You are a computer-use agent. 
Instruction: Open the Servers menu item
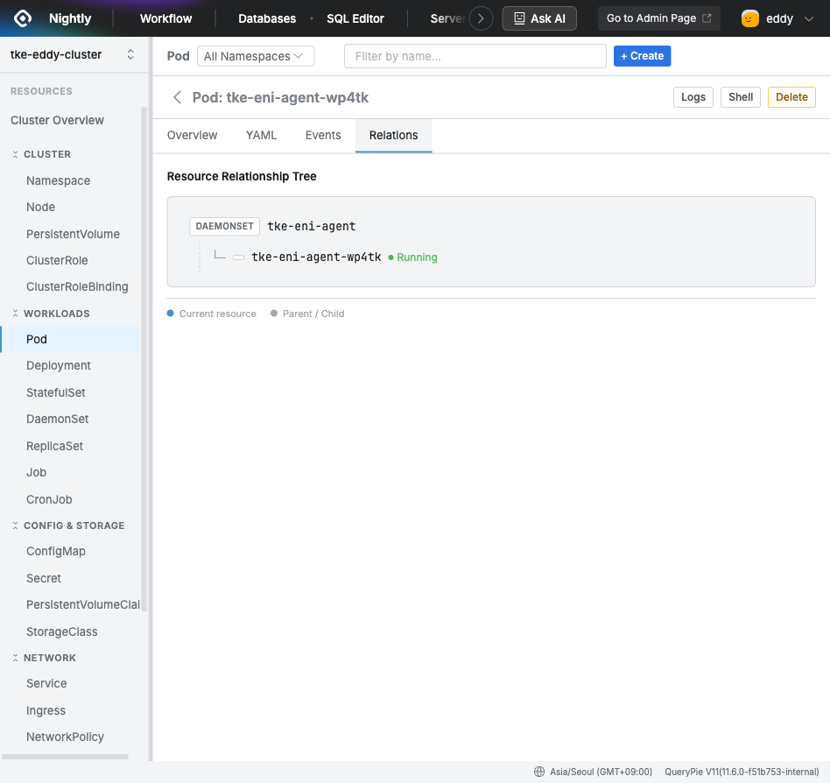[447, 18]
